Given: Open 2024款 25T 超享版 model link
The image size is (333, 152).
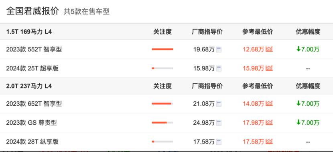Looking at the screenshot, I should 32,68.
